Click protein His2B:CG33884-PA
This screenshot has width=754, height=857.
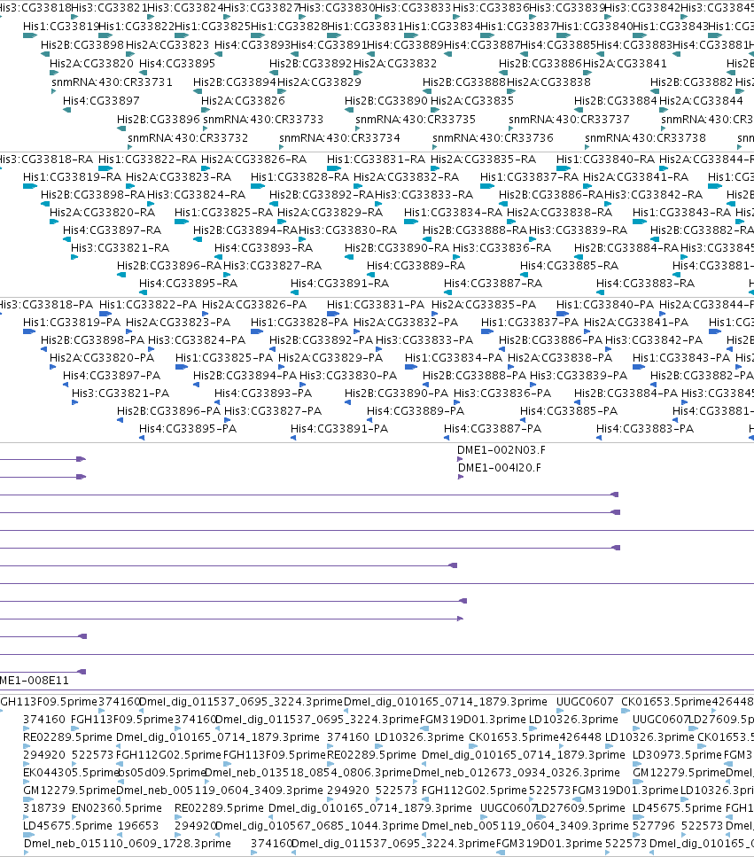click(626, 393)
